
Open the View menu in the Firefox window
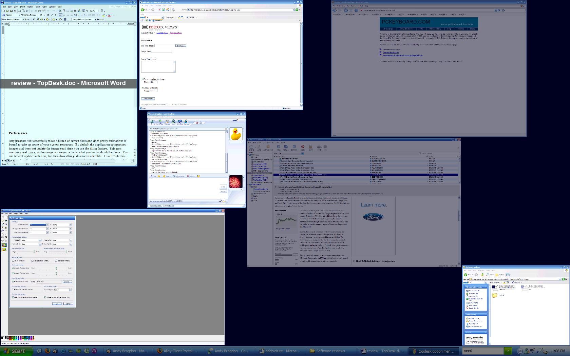344,6
